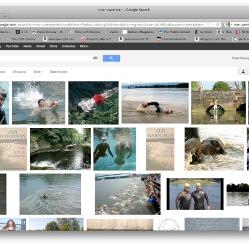The width and height of the screenshot is (249, 245).
Task: Open thumbnail of diver at forest waterfall pool
Action: tap(60, 149)
